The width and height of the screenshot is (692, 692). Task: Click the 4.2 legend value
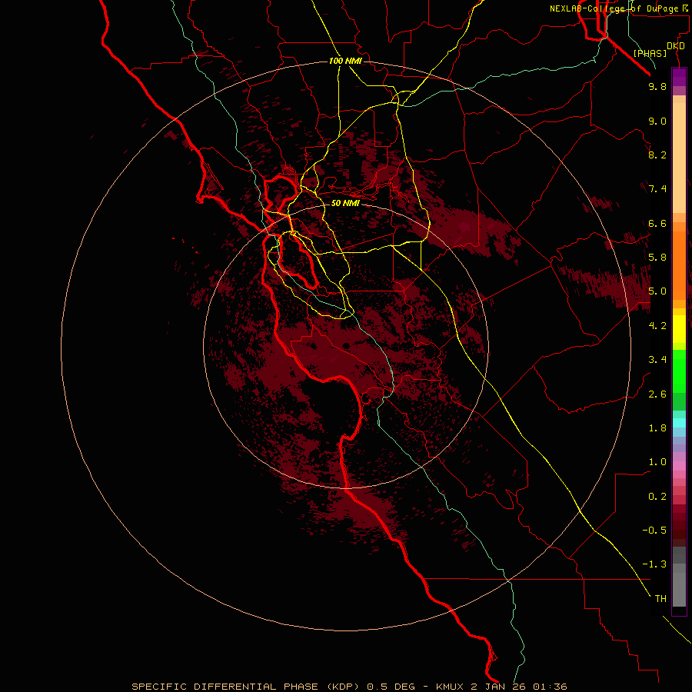click(x=657, y=326)
